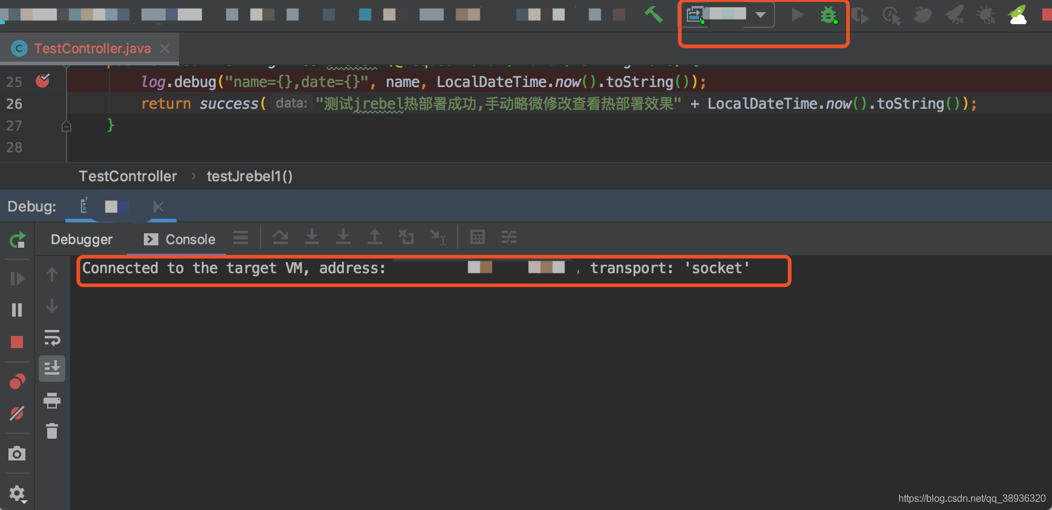Toggle soft-wrap in the console
This screenshot has height=510, width=1052.
52,338
